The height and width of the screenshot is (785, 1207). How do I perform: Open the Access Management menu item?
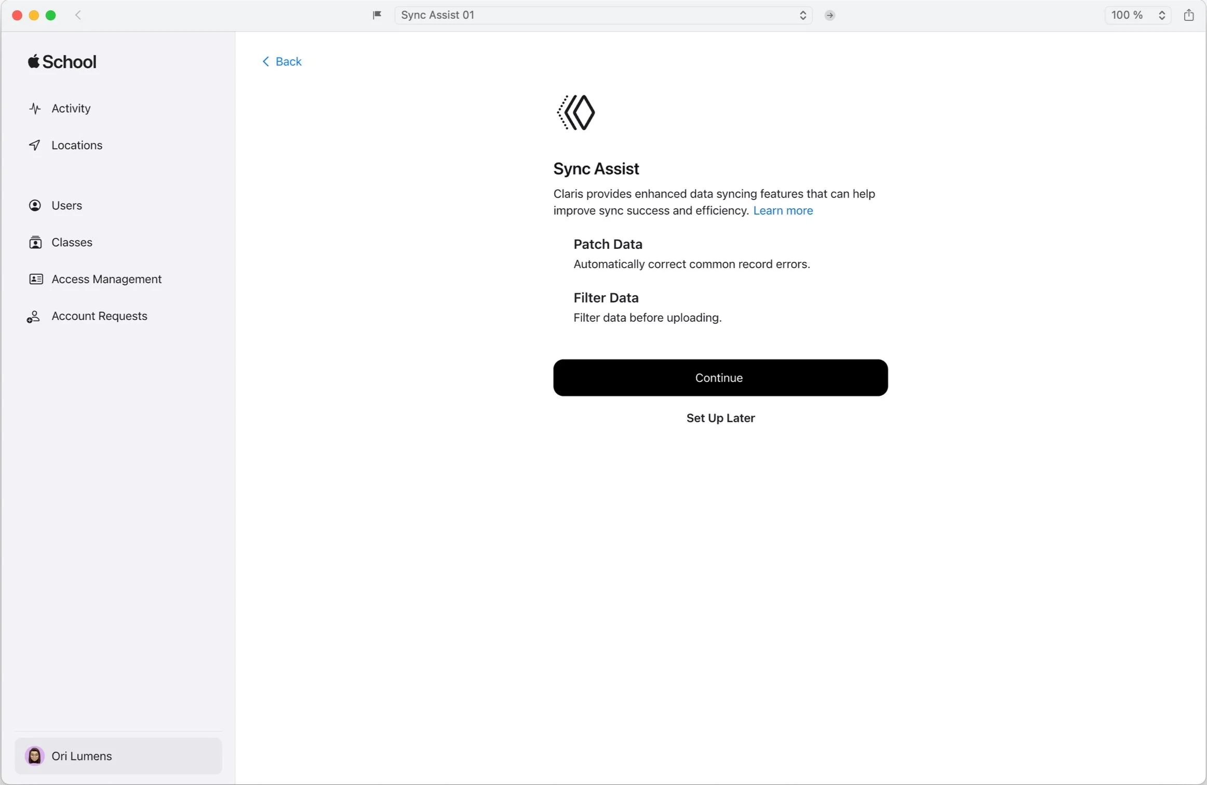coord(106,280)
